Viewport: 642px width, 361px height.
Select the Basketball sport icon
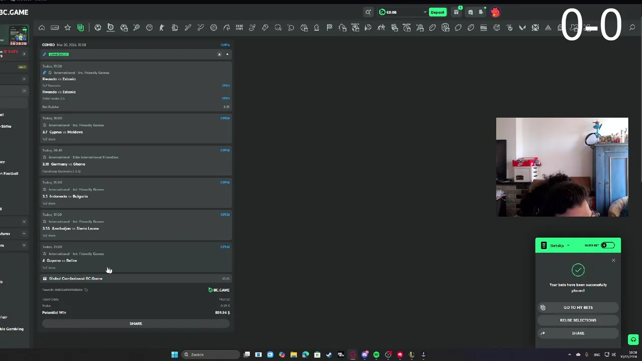pos(149,28)
